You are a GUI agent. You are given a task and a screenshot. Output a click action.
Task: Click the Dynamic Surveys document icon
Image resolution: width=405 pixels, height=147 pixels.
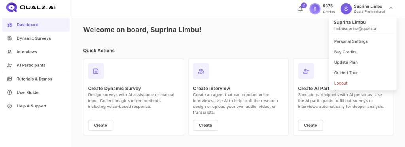pos(9,38)
